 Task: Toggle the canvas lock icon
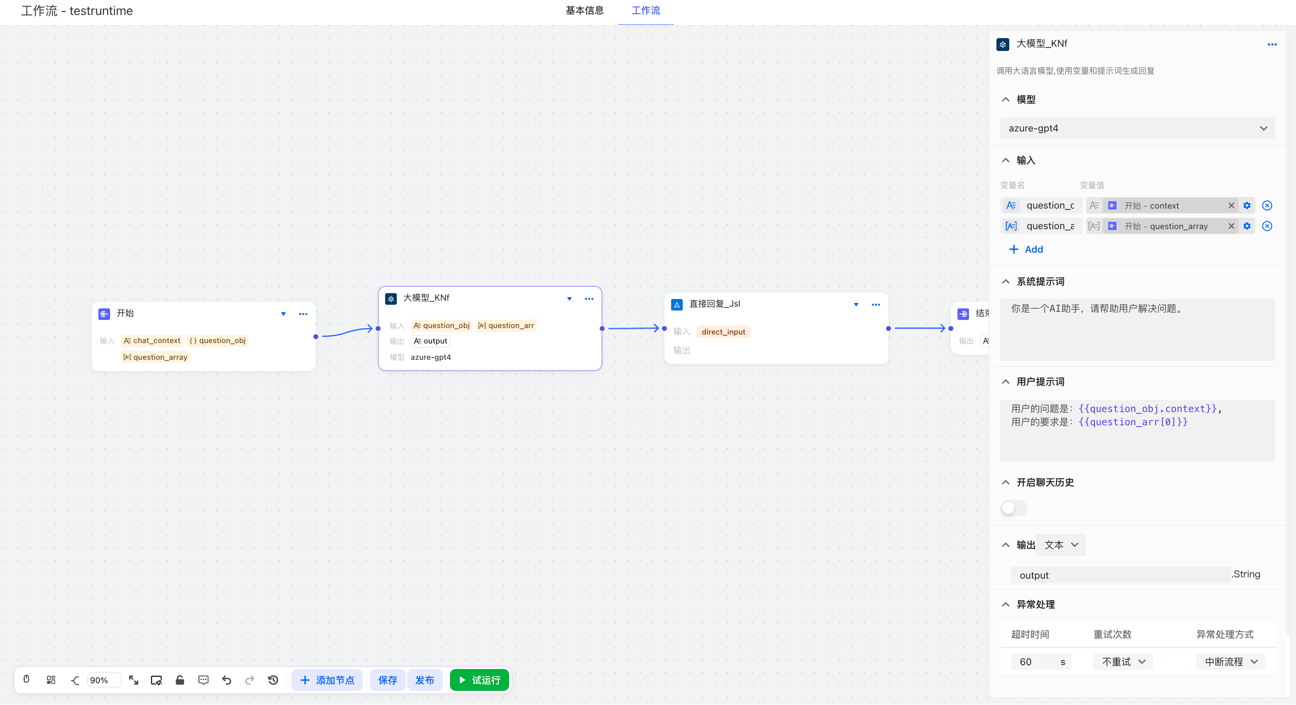pos(180,680)
